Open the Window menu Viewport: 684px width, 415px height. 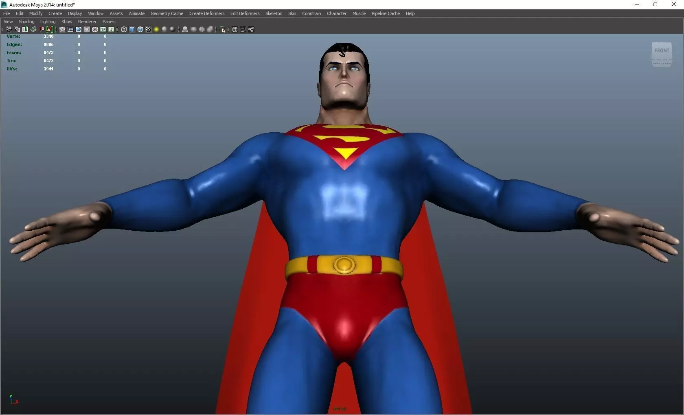pyautogui.click(x=96, y=13)
